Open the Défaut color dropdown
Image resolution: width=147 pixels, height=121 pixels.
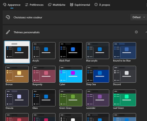tap(139, 17)
